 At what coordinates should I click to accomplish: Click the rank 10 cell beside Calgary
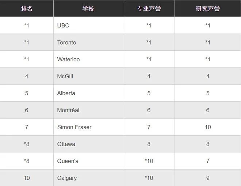coord(27,178)
